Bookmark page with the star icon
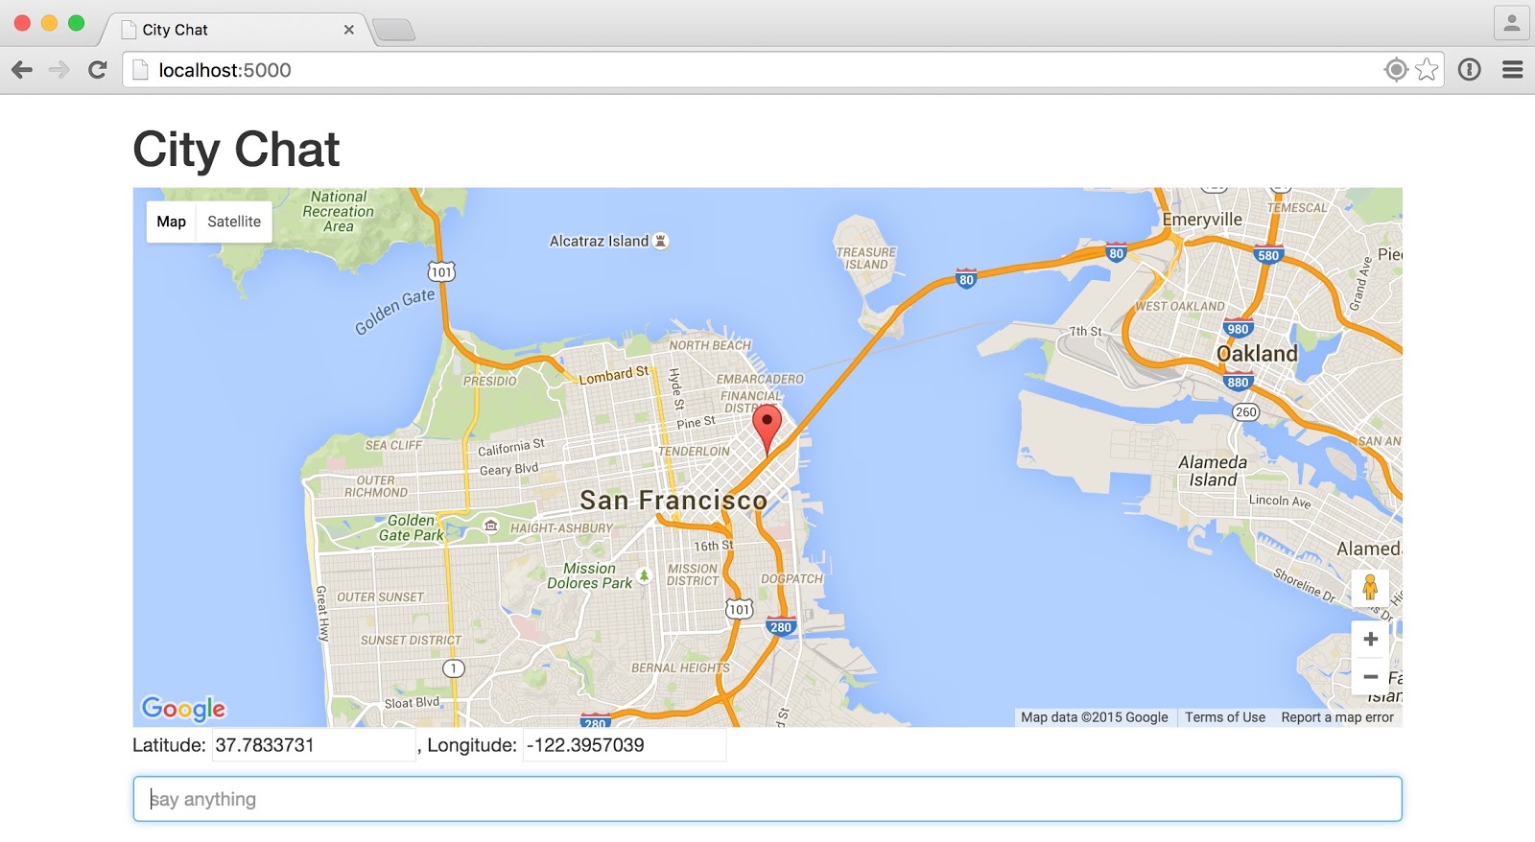 pyautogui.click(x=1427, y=69)
